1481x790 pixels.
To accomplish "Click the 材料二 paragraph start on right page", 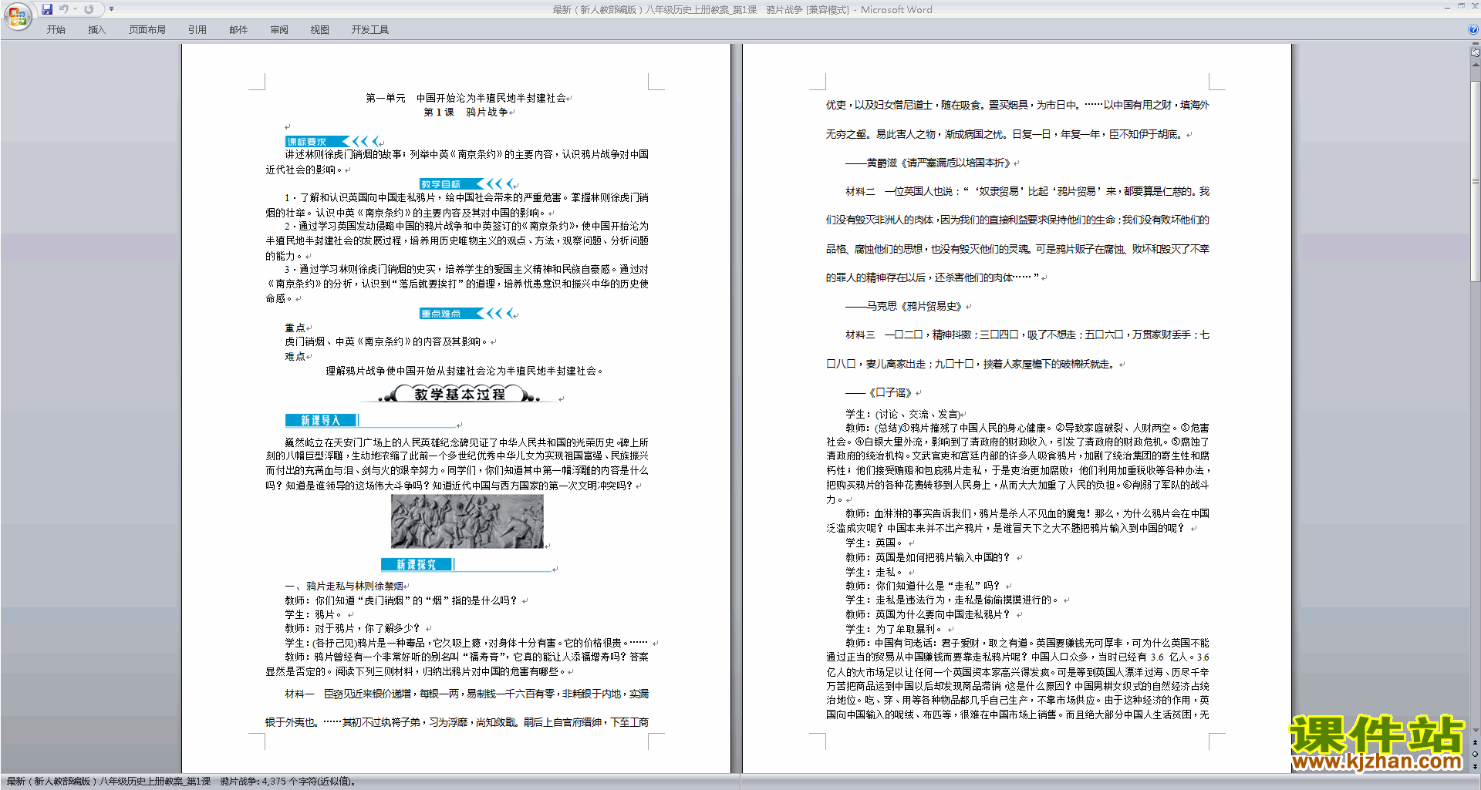I will tap(860, 191).
